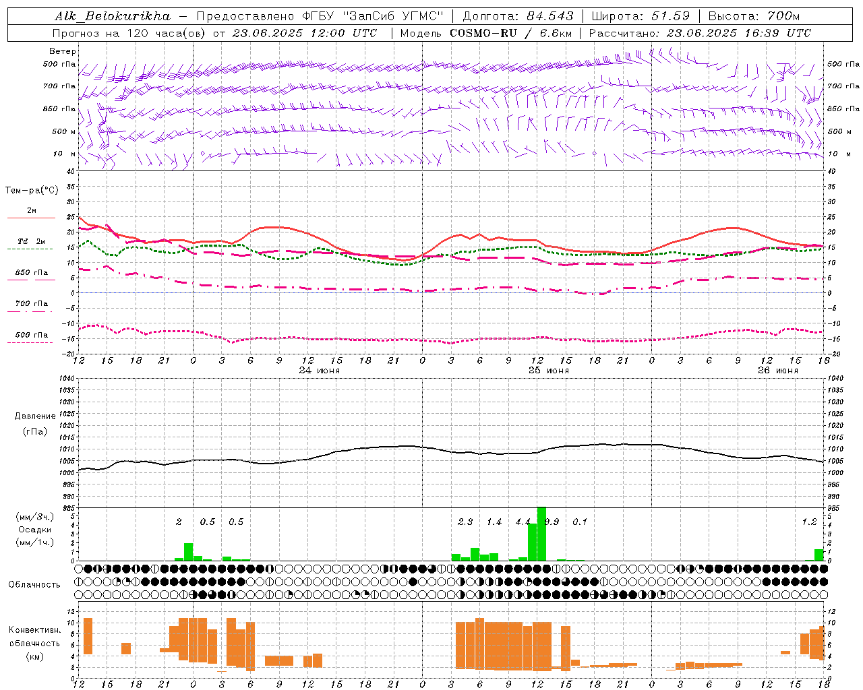Click the 'Давление' pressure panel label
The width and height of the screenshot is (863, 690).
tap(35, 416)
